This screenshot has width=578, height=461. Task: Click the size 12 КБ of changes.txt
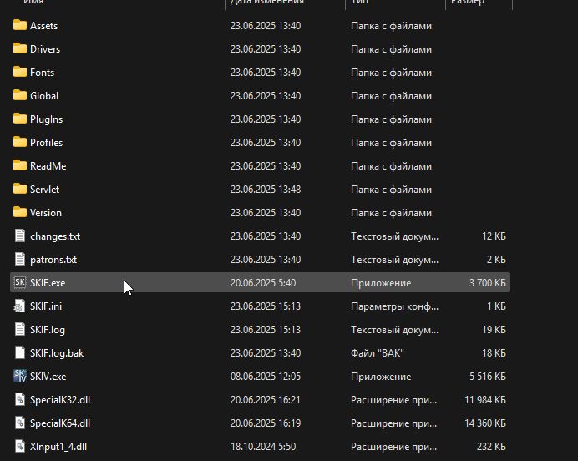[494, 236]
